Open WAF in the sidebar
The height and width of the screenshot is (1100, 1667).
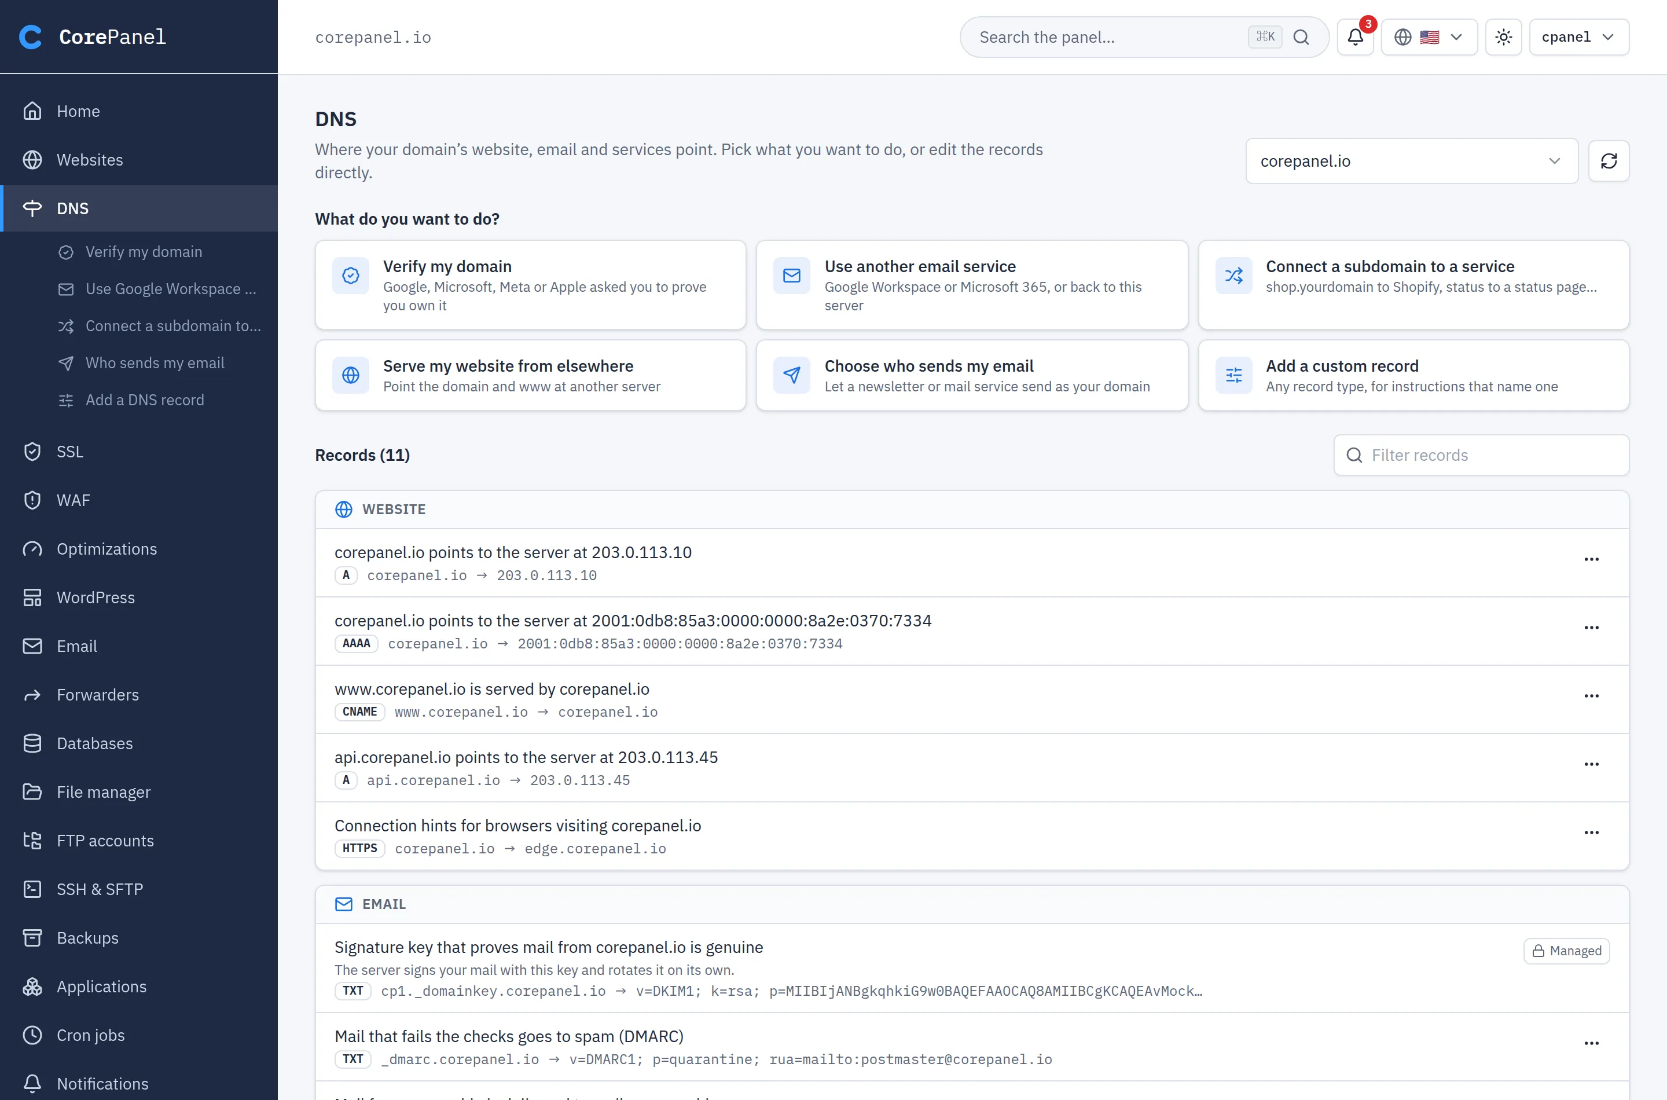139,500
